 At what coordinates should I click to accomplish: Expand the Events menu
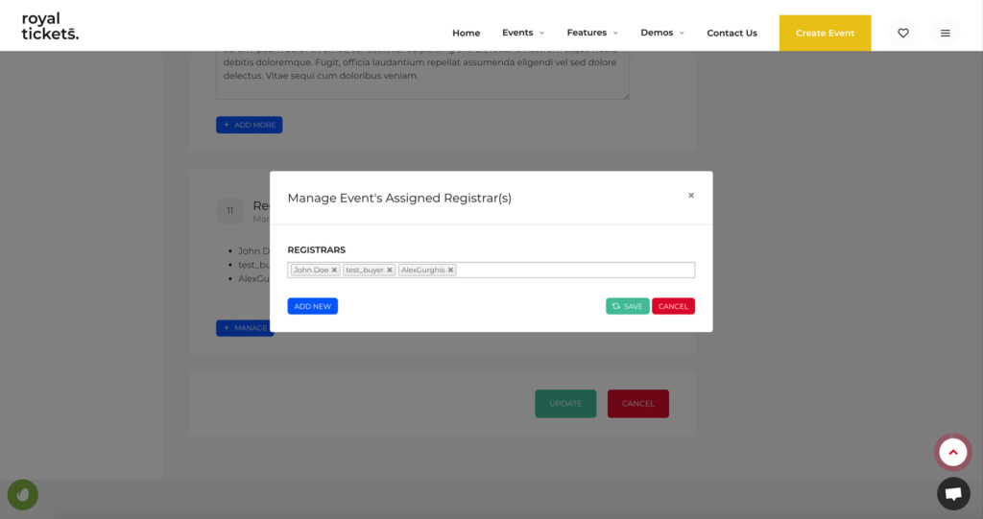523,33
